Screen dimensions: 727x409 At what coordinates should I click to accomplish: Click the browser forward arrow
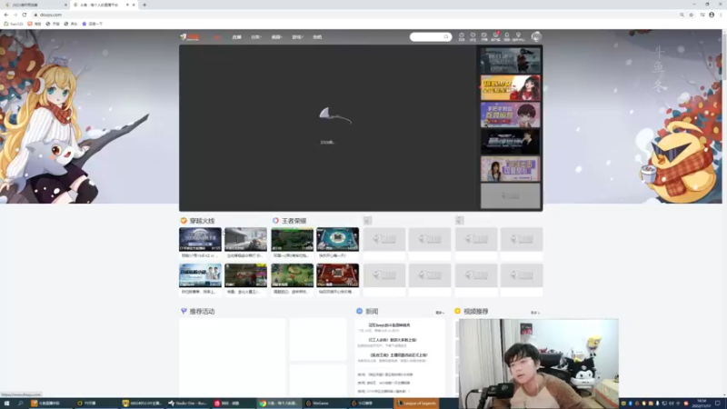click(15, 15)
